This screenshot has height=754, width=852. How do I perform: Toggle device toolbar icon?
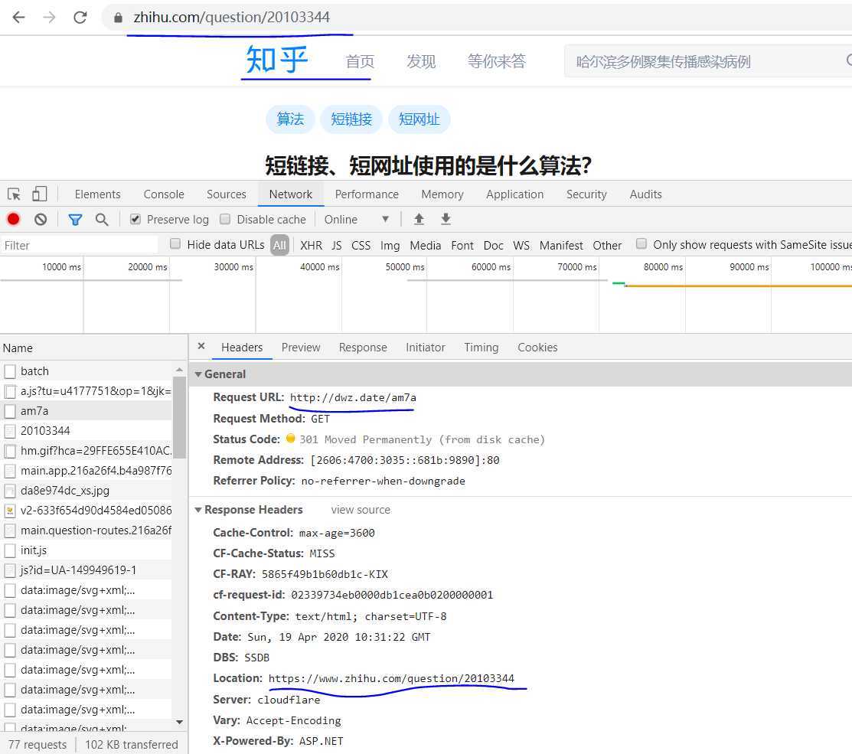(x=40, y=194)
